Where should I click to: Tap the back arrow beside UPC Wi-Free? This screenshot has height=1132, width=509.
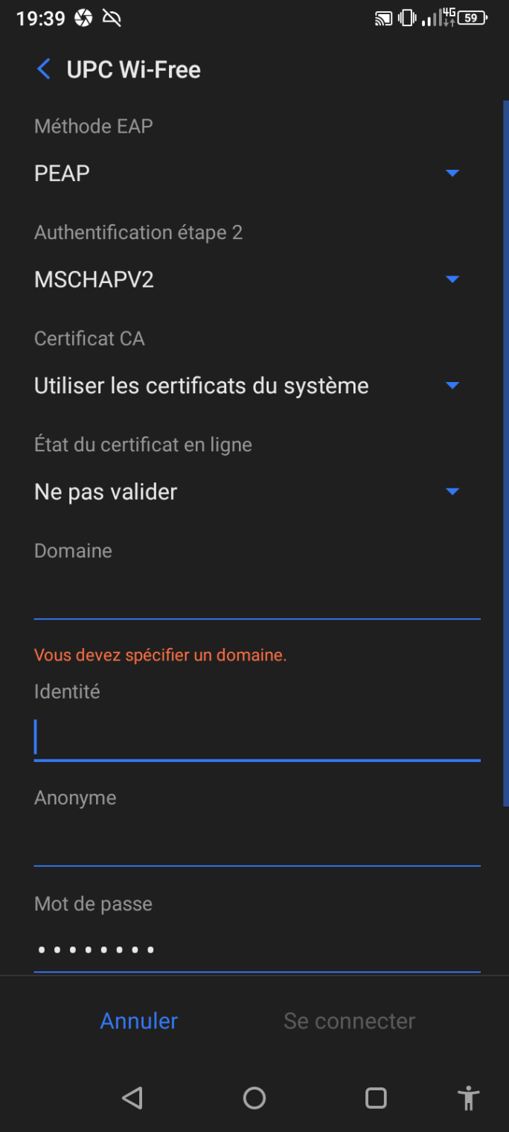44,70
